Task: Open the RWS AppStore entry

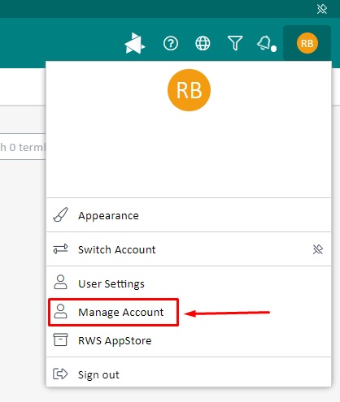Action: [x=189, y=340]
